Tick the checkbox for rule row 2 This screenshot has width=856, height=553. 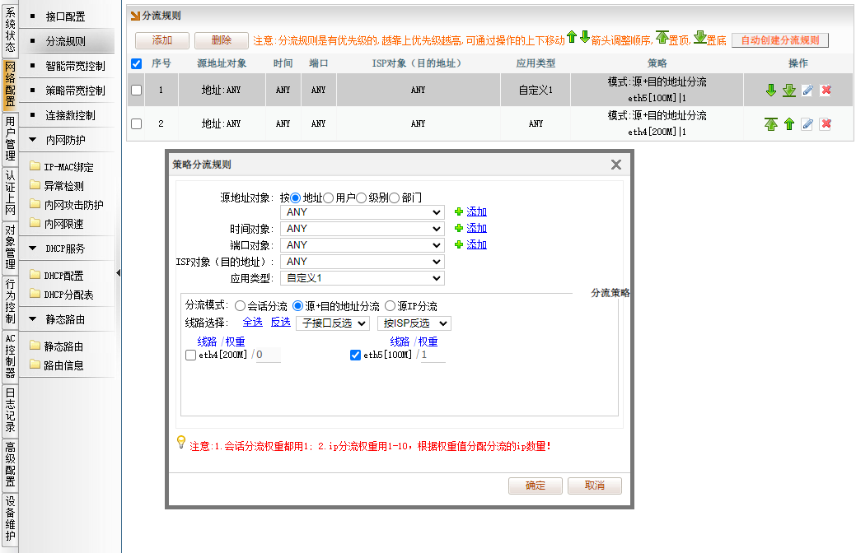[137, 123]
